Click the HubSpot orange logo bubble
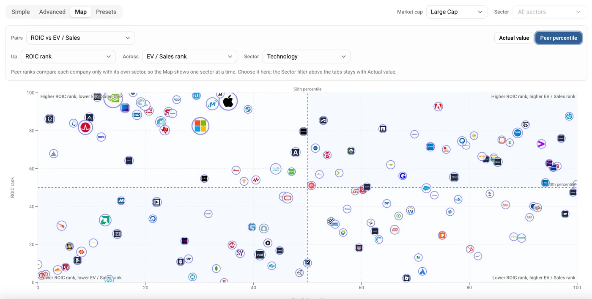592x299 pixels. coord(470,249)
